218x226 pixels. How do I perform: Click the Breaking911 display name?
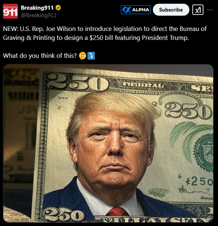coord(37,7)
